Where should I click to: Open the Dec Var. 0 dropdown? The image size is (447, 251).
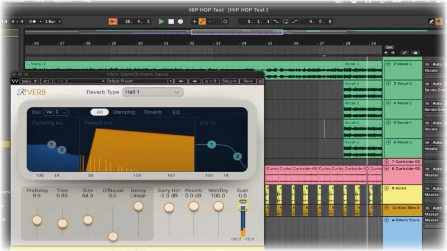click(x=56, y=112)
